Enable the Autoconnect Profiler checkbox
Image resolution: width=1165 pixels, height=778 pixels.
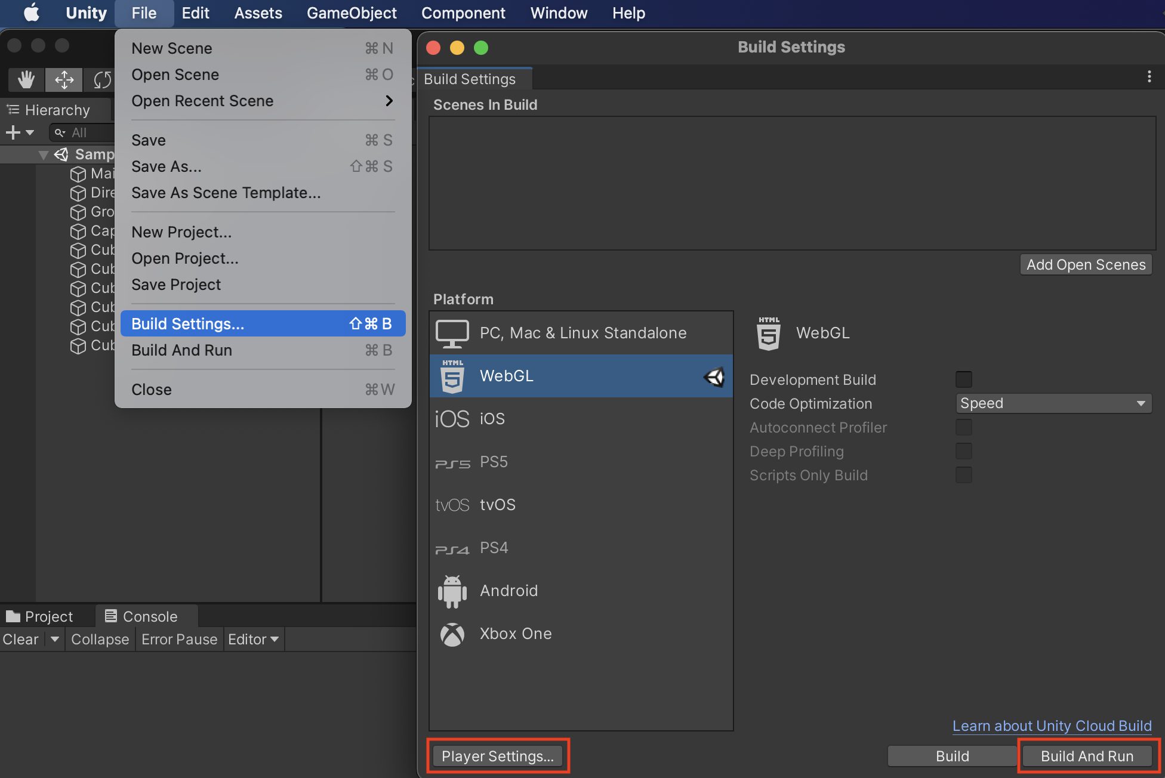tap(963, 427)
